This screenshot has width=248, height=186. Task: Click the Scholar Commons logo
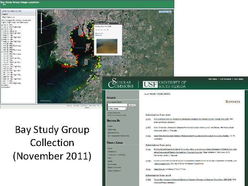[x=121, y=83]
